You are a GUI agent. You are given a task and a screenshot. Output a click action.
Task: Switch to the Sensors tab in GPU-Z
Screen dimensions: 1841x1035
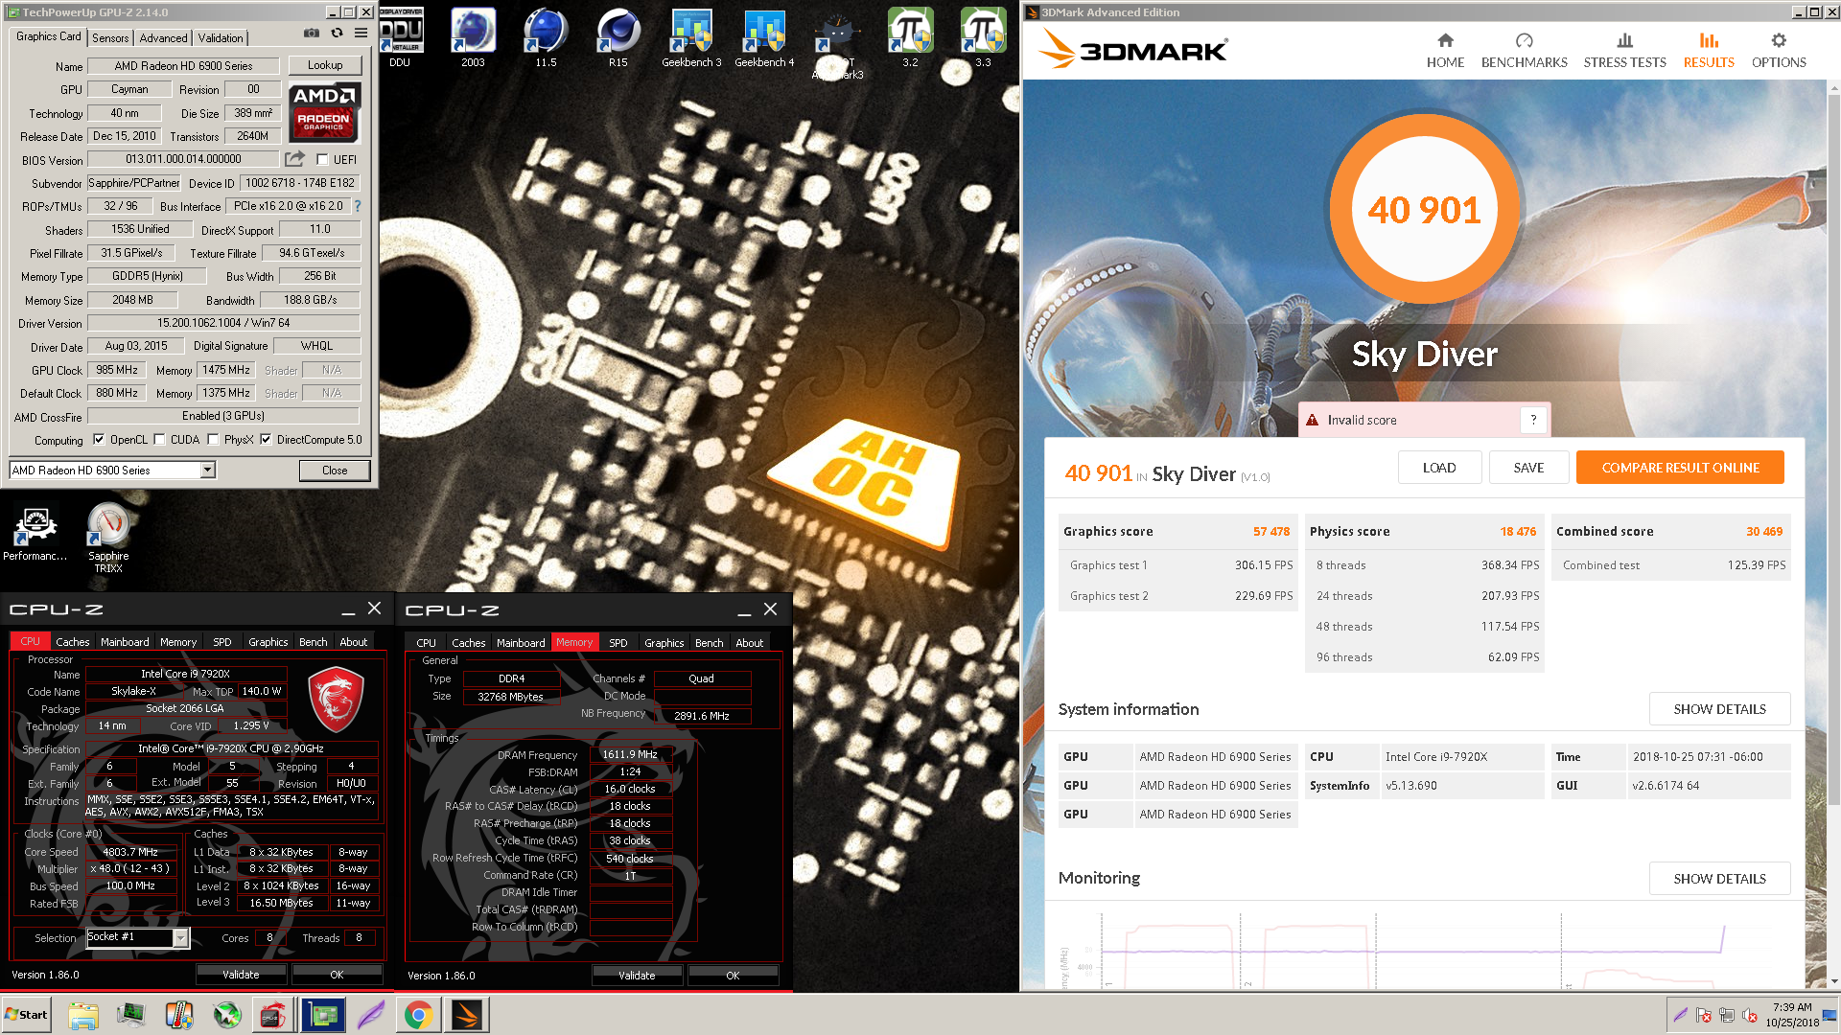click(110, 38)
